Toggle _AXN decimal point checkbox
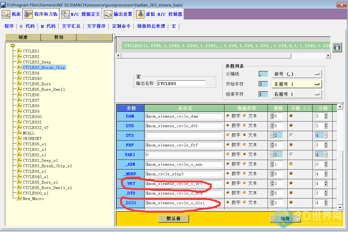The image size is (348, 232). pos(291,164)
